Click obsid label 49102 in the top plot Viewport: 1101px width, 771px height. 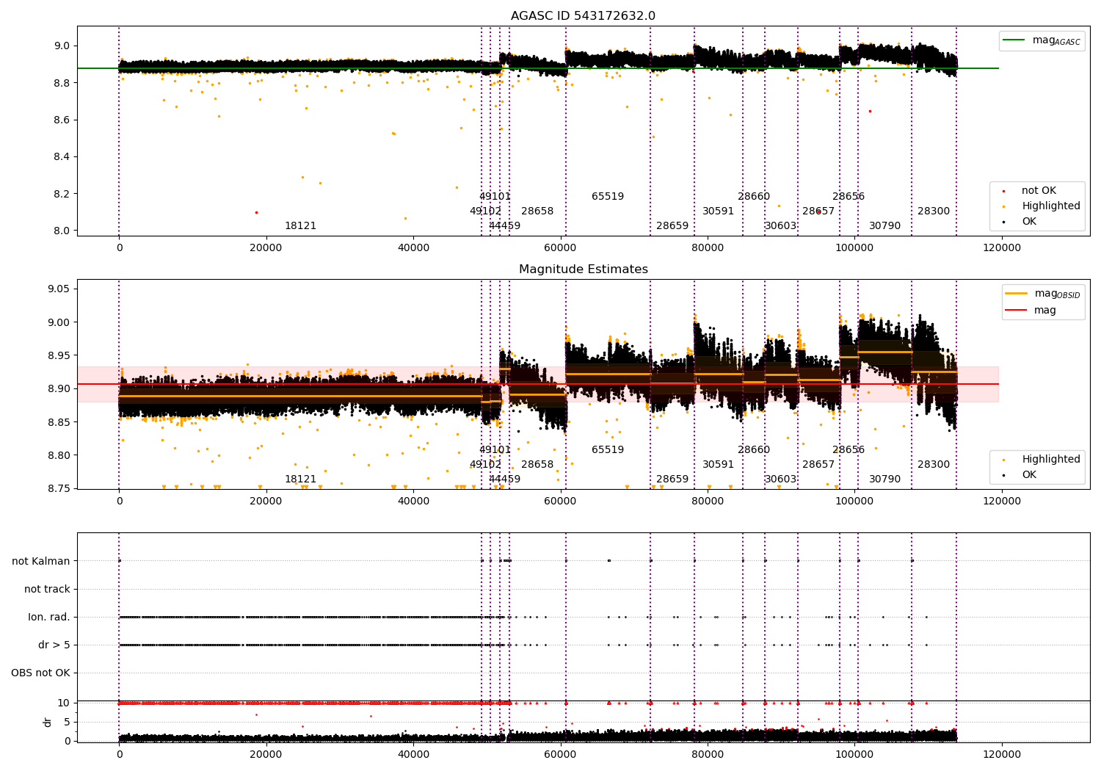point(485,211)
